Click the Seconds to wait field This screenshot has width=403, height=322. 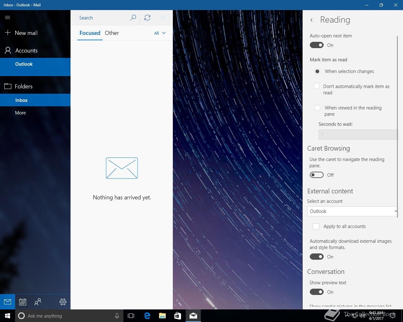358,134
